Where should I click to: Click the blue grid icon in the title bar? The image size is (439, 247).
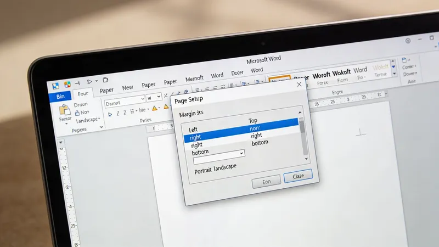click(56, 86)
